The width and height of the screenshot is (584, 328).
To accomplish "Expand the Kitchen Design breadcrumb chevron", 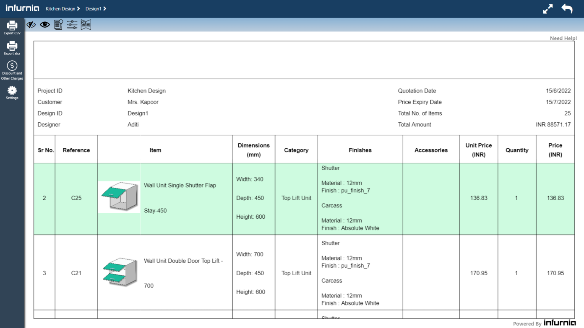I will pos(78,8).
